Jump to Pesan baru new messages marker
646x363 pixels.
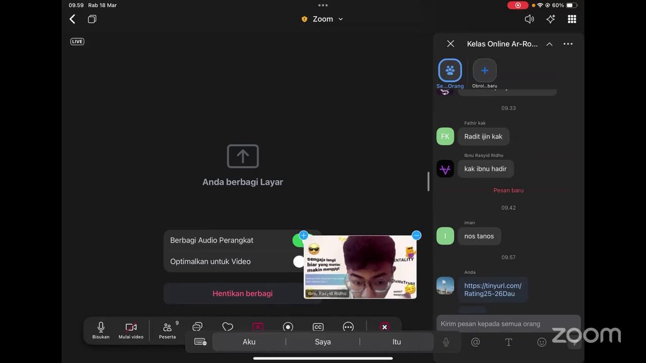tap(508, 190)
